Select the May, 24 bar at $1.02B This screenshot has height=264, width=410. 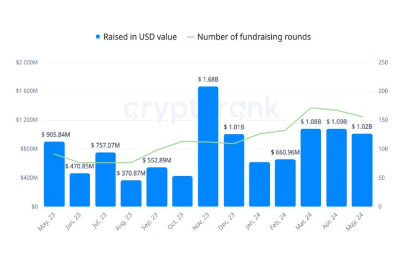(362, 170)
